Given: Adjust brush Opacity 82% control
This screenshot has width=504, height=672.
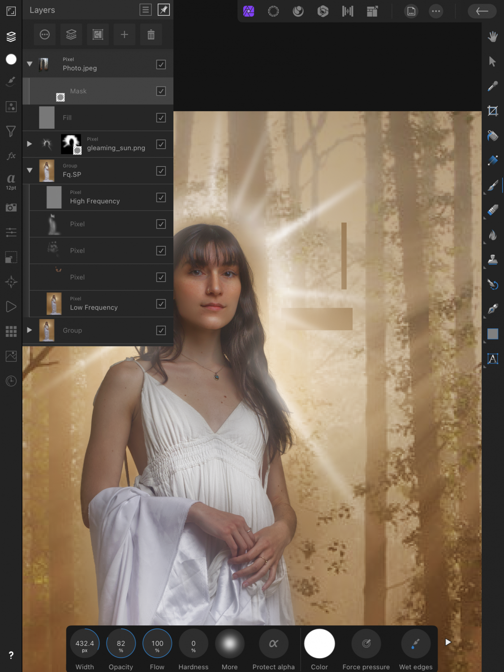Looking at the screenshot, I should tap(121, 643).
